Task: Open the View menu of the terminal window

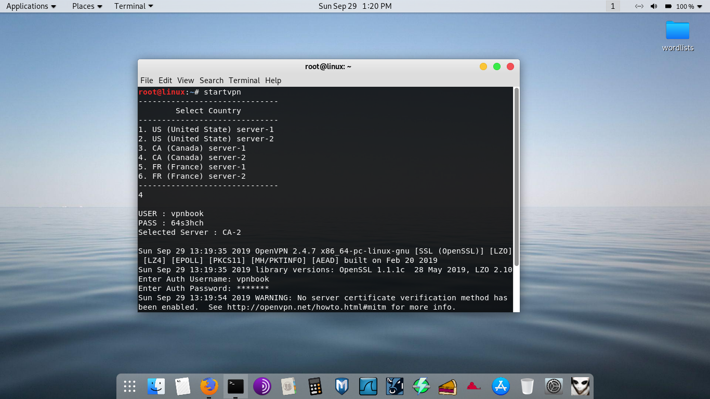Action: [x=186, y=81]
